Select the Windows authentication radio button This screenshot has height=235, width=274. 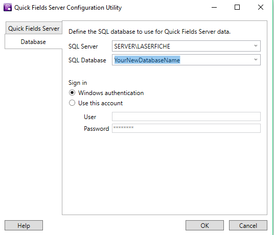coord(72,92)
